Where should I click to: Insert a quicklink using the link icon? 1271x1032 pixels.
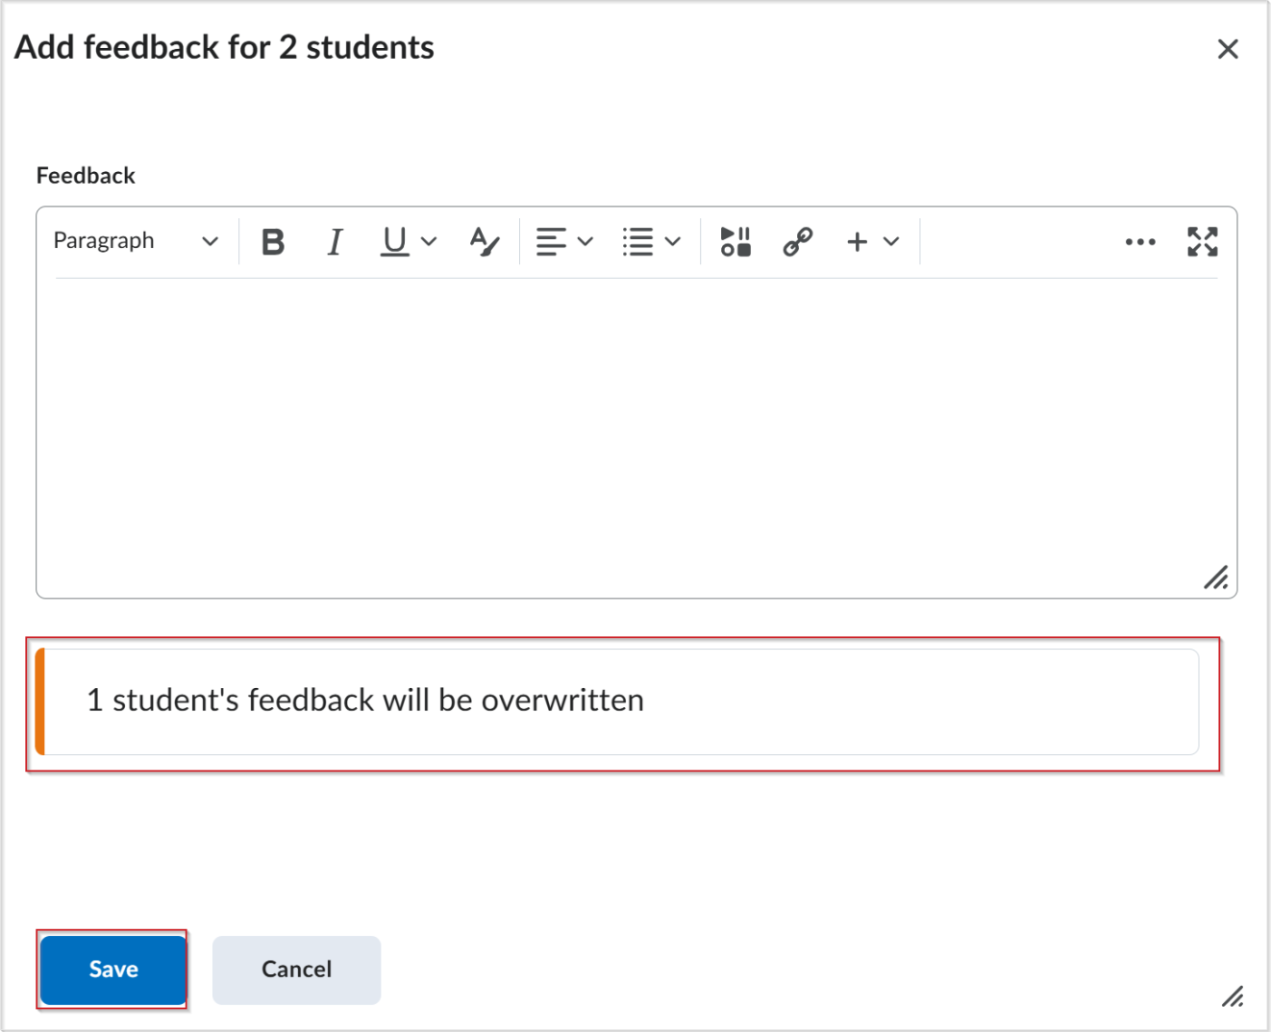click(797, 241)
